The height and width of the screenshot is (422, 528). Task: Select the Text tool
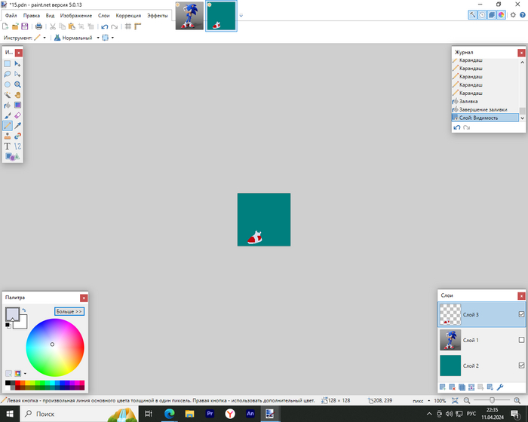8,146
